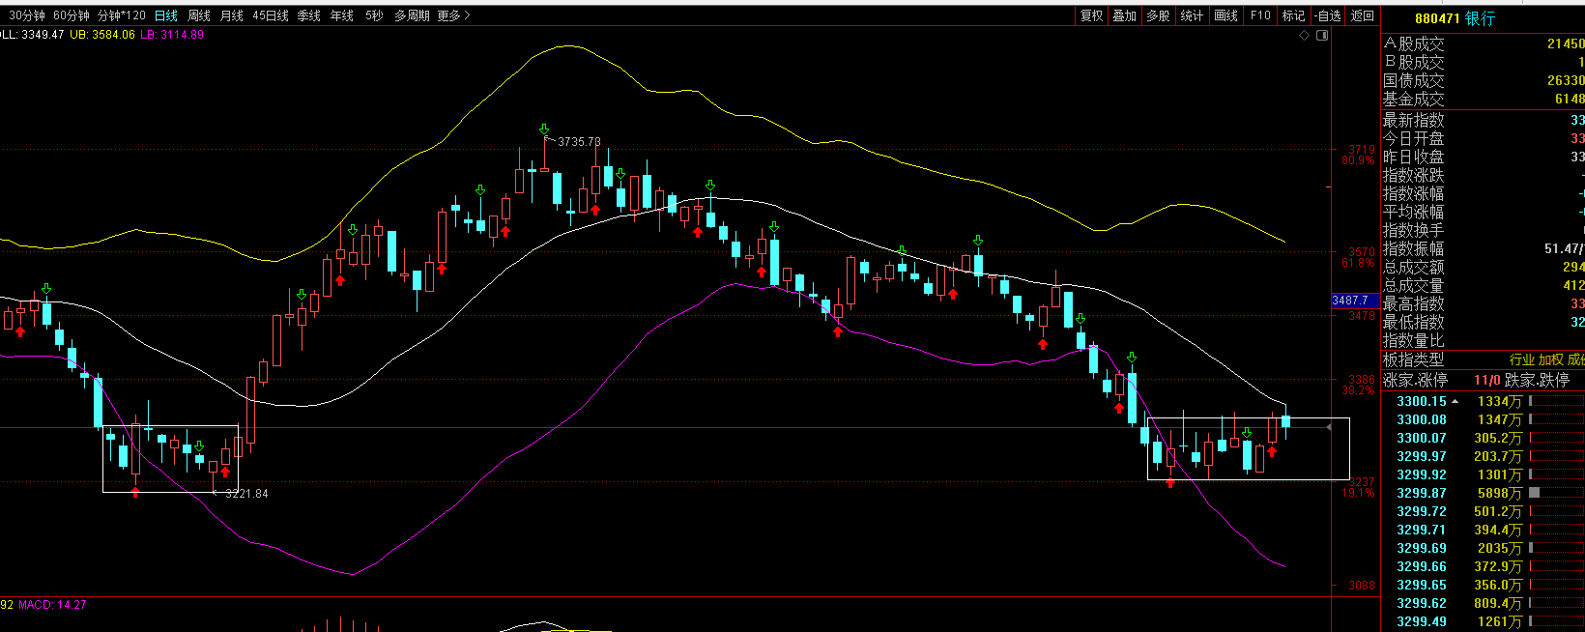
Task: Click the volume bar beside 5898万
Action: (1534, 493)
